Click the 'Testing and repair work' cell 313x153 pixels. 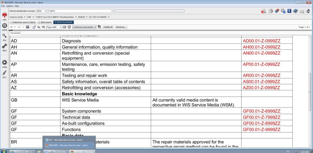click(x=106, y=75)
